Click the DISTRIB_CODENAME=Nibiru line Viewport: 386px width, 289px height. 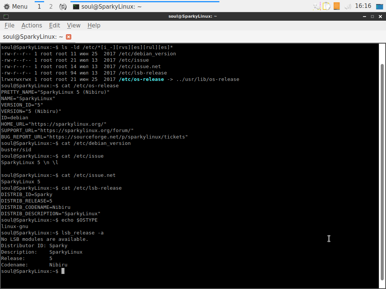36,207
